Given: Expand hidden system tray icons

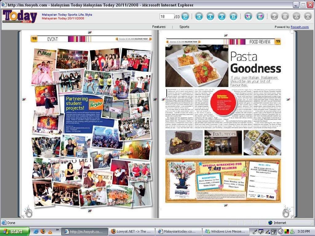Looking at the screenshot, I should click(281, 231).
